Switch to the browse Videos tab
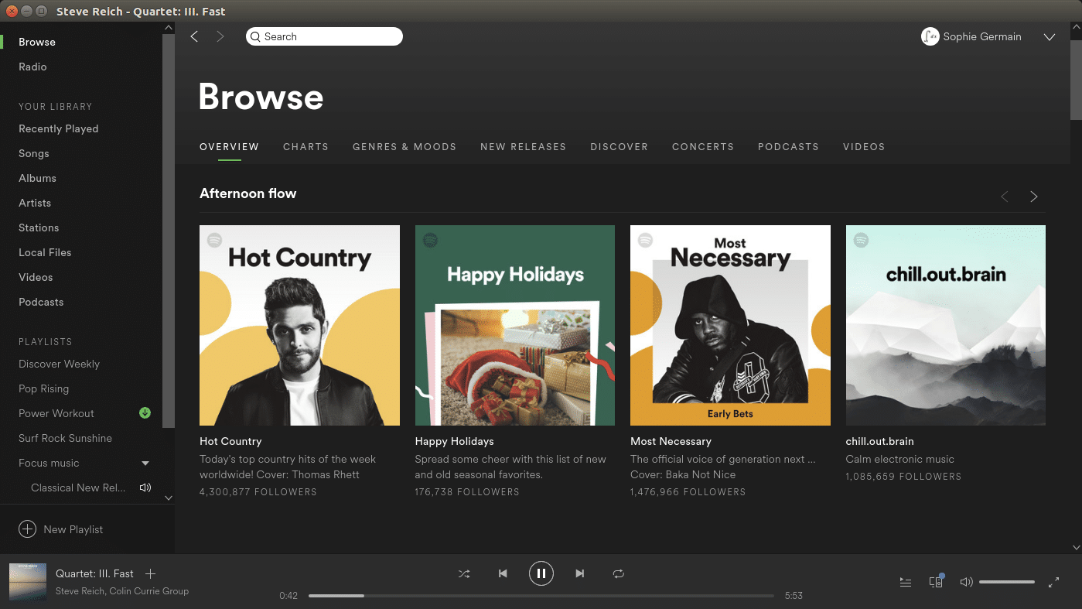The image size is (1082, 609). 864,146
